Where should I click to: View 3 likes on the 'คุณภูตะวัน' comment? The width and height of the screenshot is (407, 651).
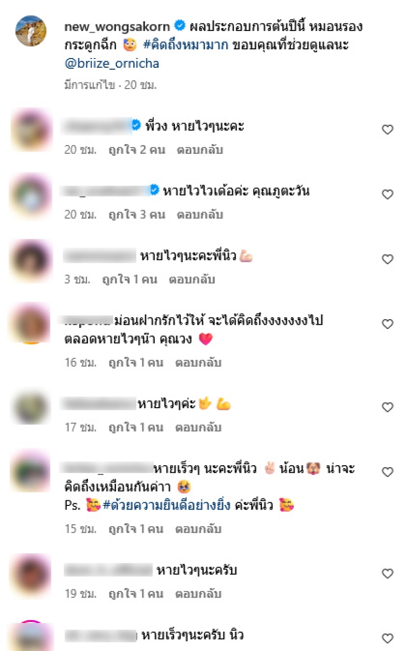tap(137, 215)
